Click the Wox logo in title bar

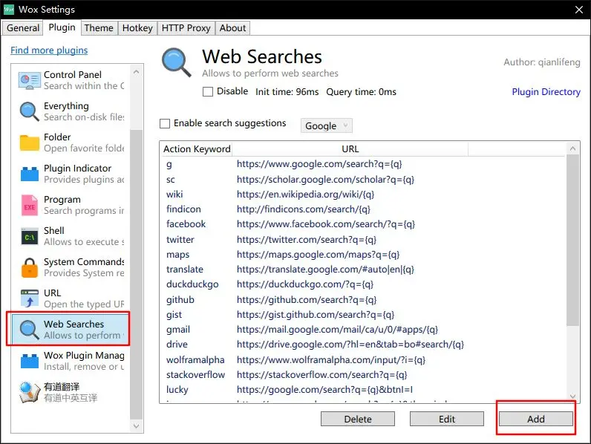[9, 10]
